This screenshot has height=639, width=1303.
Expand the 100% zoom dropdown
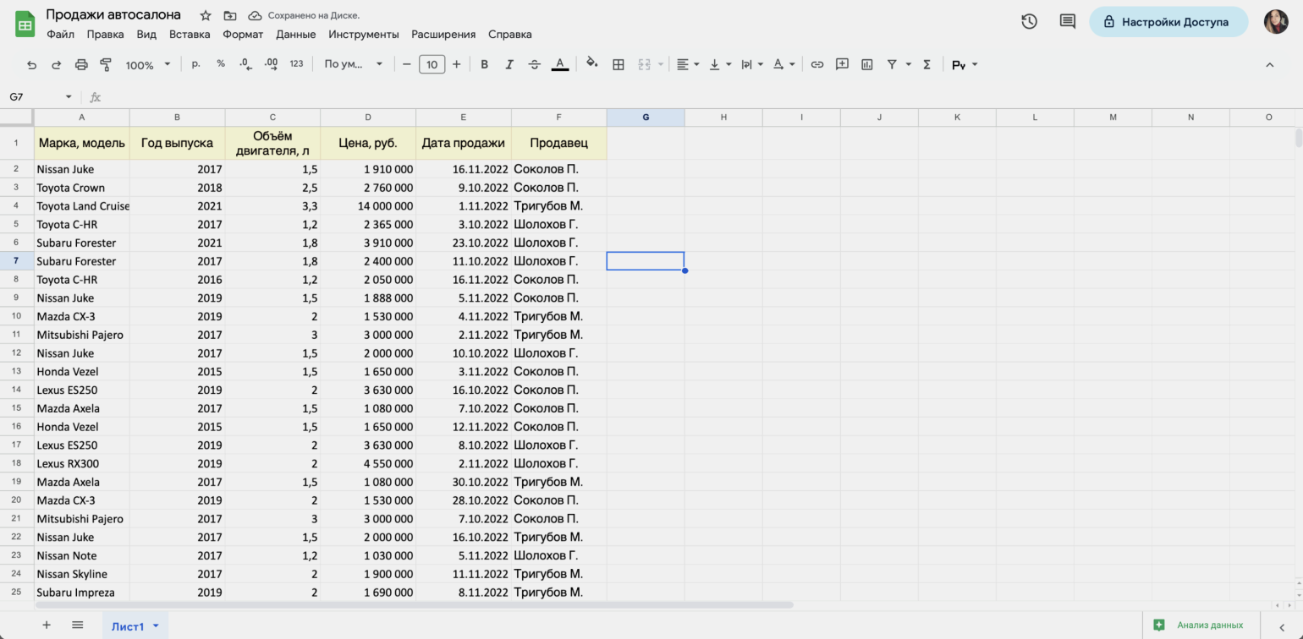click(148, 64)
